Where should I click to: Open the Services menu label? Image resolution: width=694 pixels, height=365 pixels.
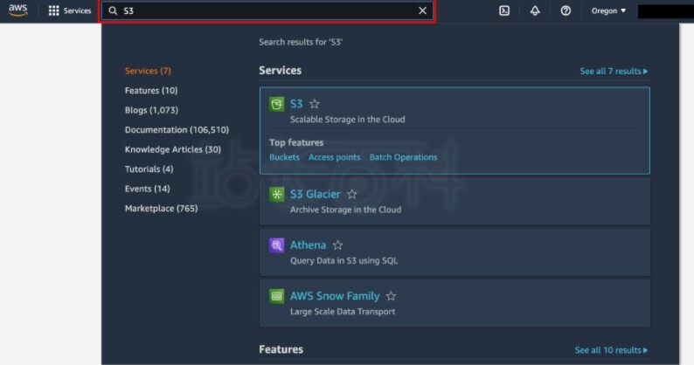click(x=77, y=10)
